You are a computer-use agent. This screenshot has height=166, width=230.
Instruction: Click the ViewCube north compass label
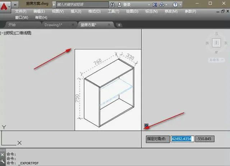click(216, 34)
